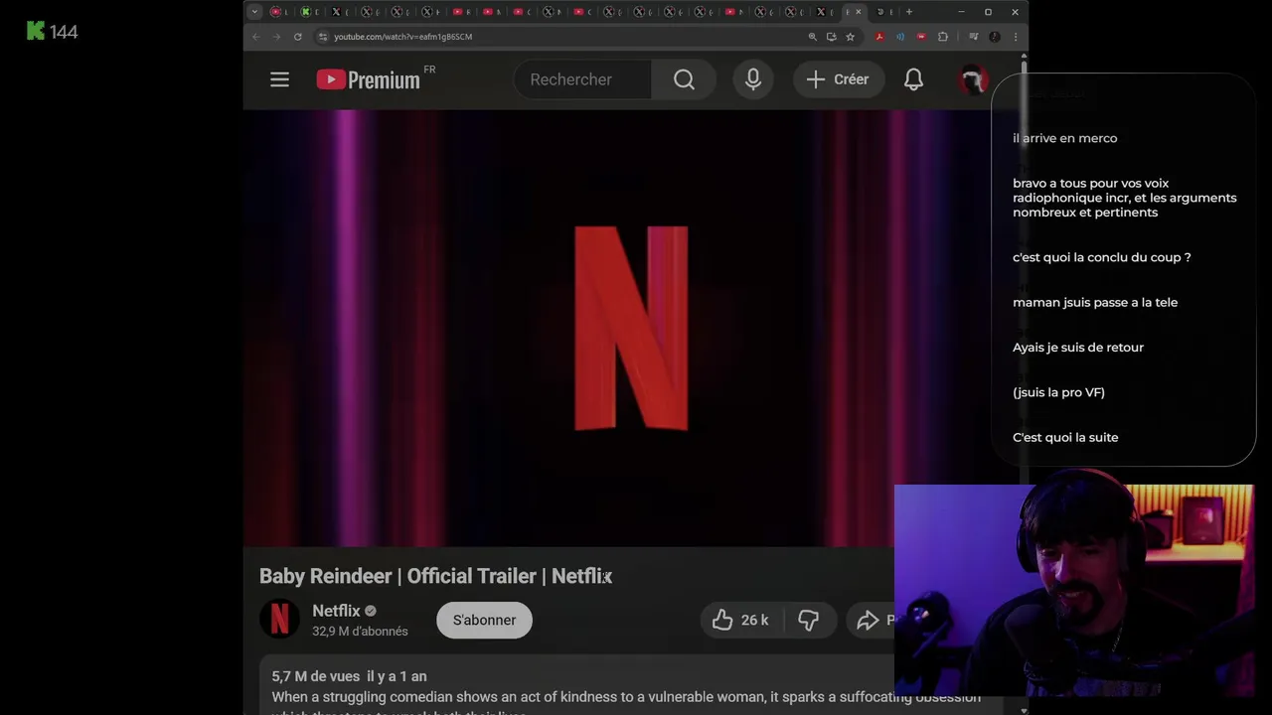Click chat message 'bravo a tous pour vos voix'

(1125, 198)
